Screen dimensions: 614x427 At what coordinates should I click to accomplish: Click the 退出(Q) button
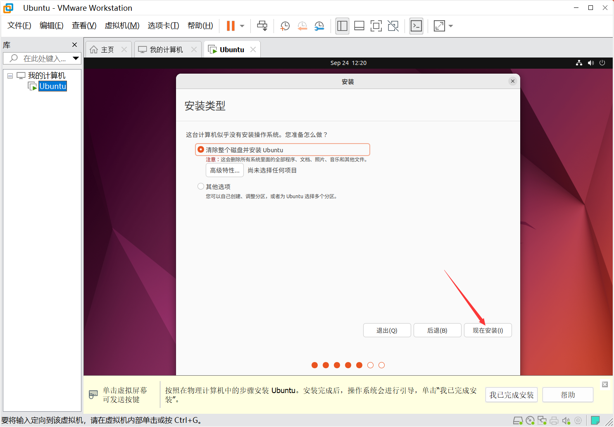[387, 331]
